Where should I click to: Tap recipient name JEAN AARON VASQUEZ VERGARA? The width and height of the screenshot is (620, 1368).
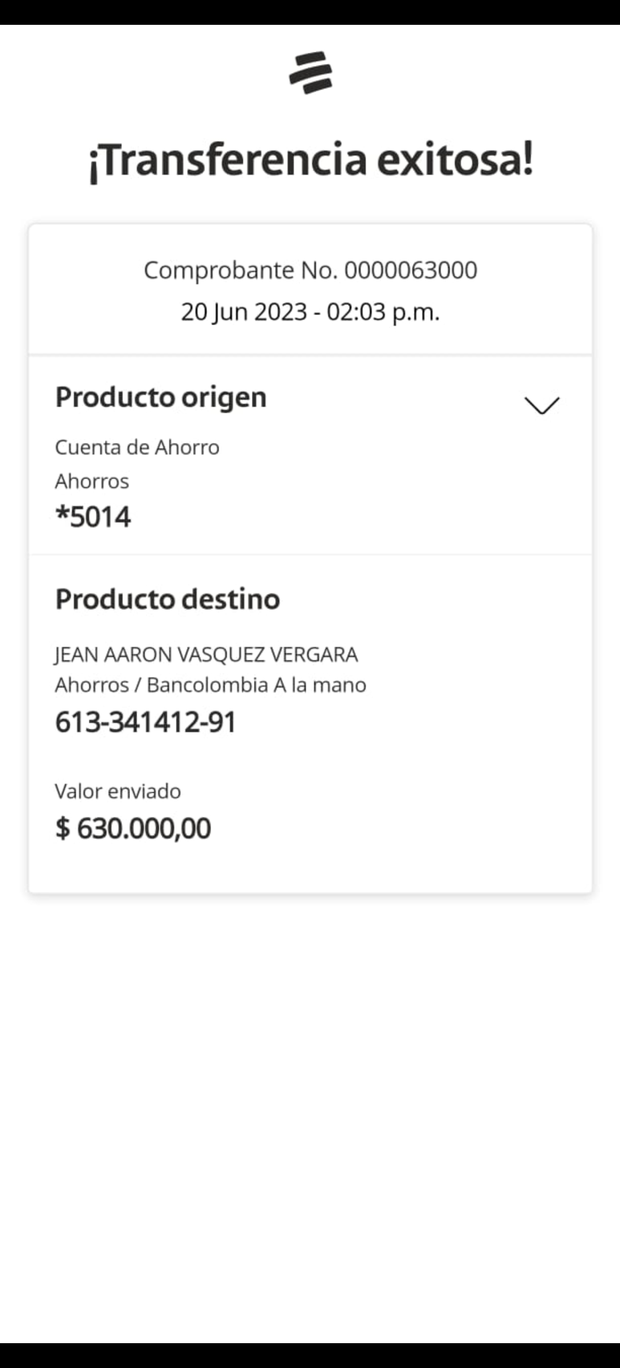coord(206,655)
